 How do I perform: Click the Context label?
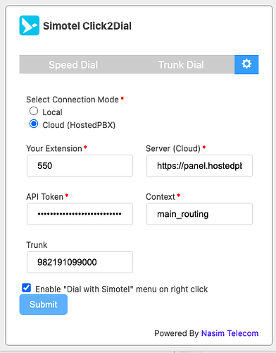(x=161, y=197)
